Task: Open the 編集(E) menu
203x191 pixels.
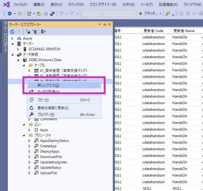Action: (39, 5)
